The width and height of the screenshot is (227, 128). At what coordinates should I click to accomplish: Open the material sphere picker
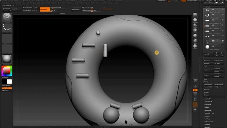pos(7,59)
